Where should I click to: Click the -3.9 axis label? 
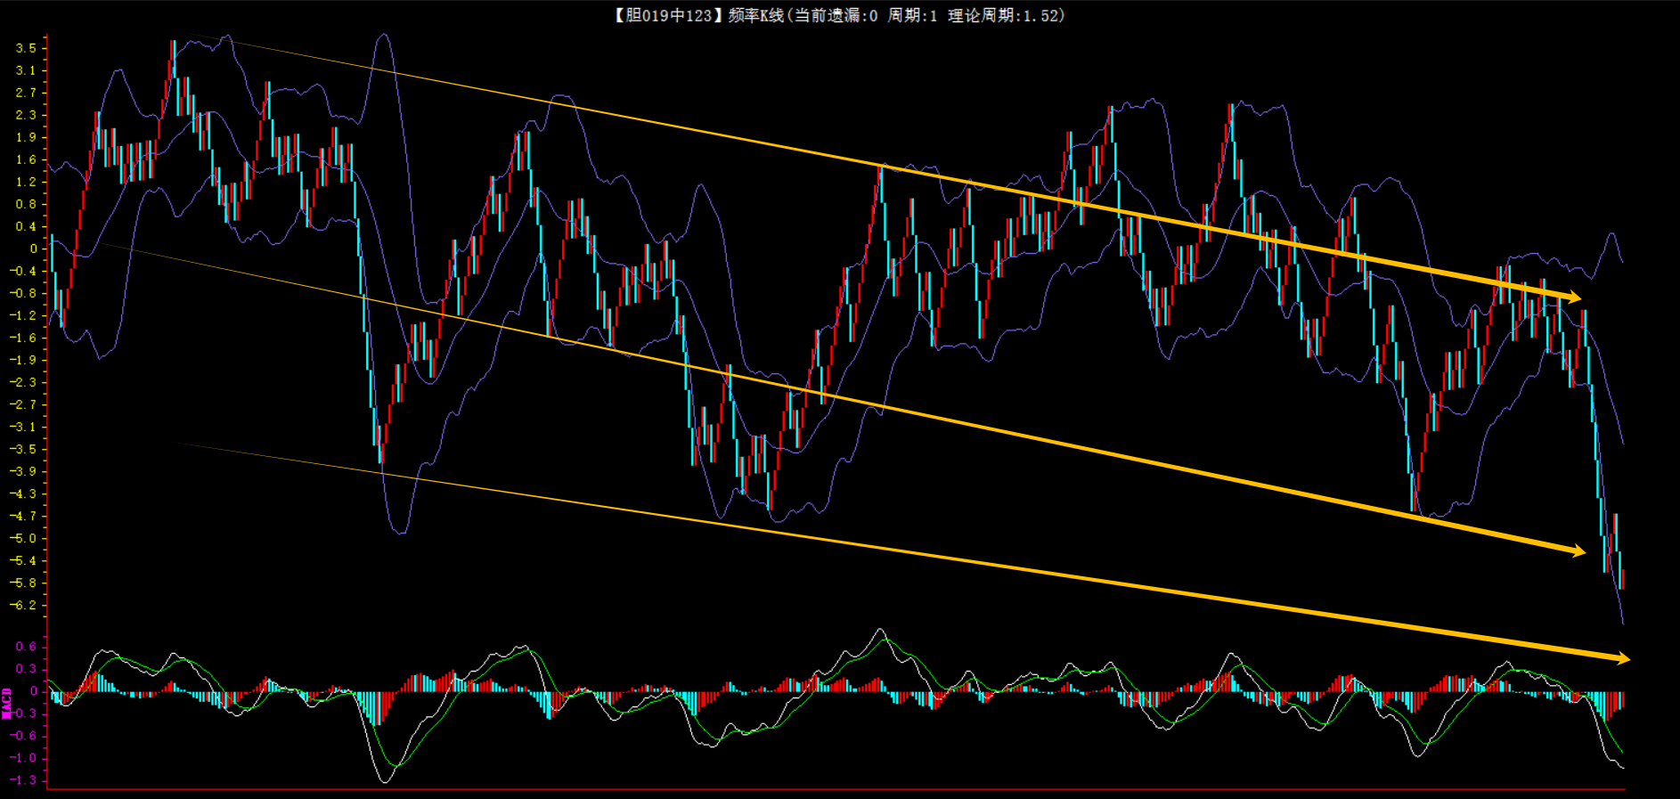click(23, 471)
